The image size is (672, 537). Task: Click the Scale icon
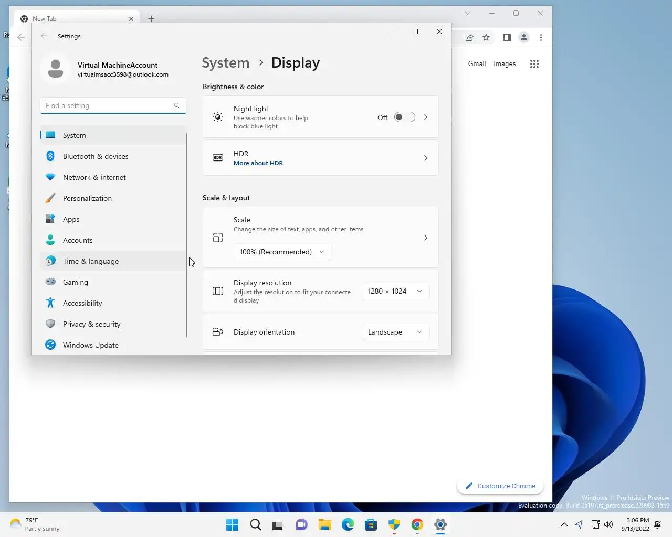click(218, 238)
